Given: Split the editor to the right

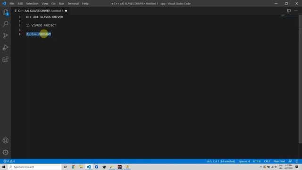Looking at the screenshot, I should click(x=289, y=11).
